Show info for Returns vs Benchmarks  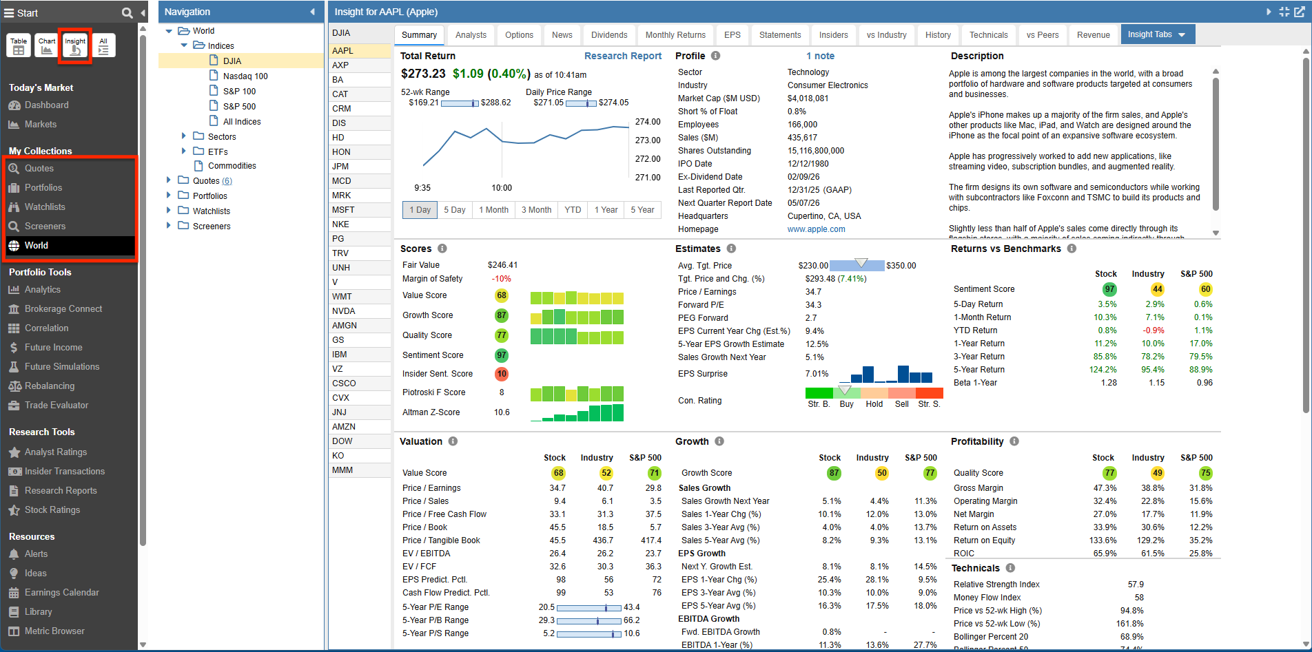1072,249
